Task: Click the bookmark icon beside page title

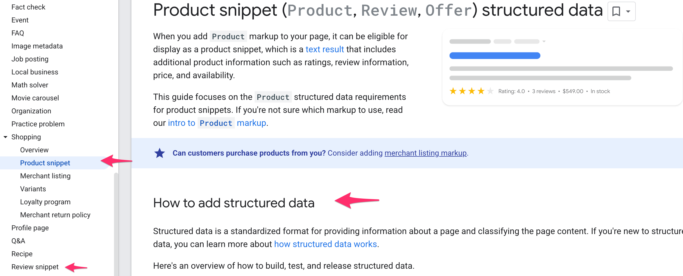Action: (616, 11)
